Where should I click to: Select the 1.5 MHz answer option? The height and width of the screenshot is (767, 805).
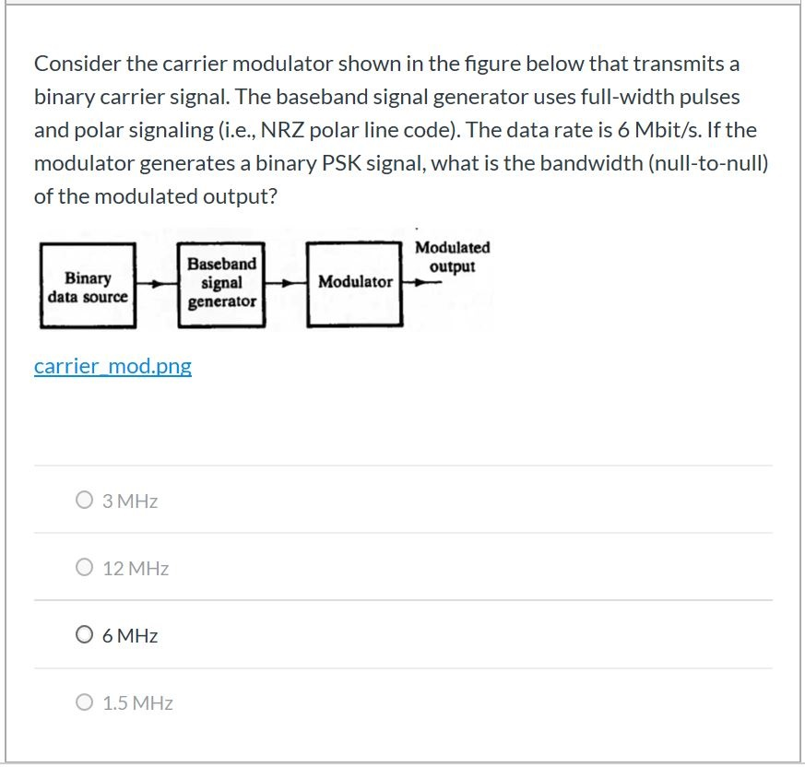pos(84,702)
